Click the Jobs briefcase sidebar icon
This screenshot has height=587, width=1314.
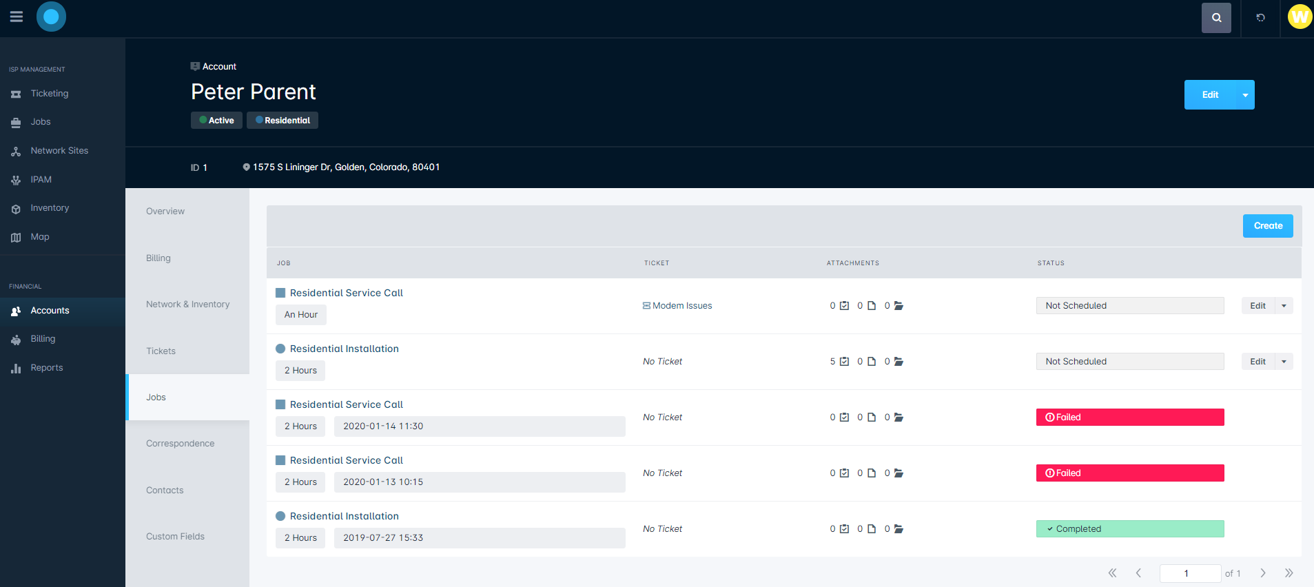click(16, 123)
